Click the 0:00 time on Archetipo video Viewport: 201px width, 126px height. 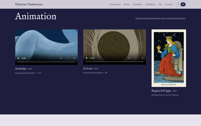[x=24, y=58]
